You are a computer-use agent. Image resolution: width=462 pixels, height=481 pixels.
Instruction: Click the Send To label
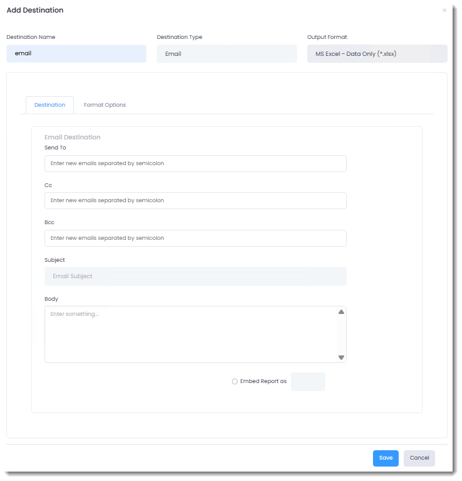tap(55, 148)
